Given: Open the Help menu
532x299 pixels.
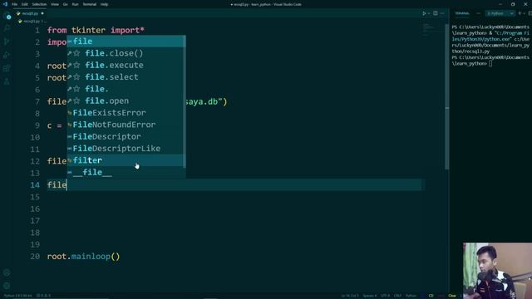Looking at the screenshot, I should point(104,4).
